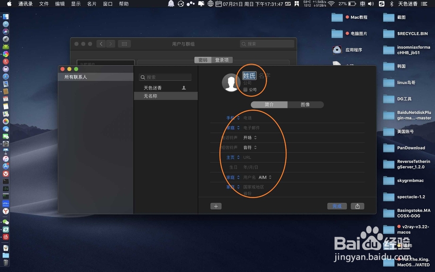Open Notification Center list icon
The height and width of the screenshot is (272, 435).
(424, 4)
